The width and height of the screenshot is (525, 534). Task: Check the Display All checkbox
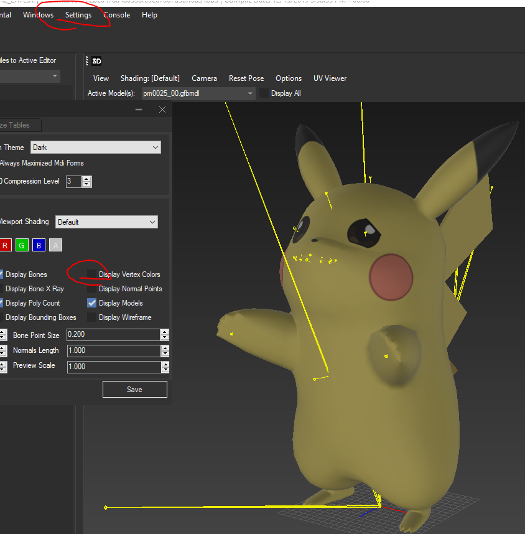point(264,93)
